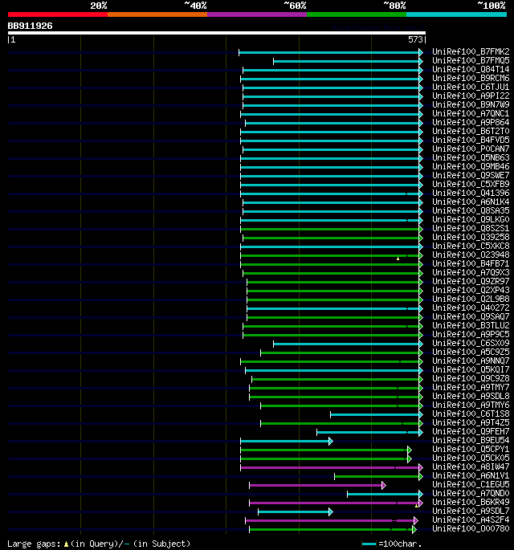Select the UniRef100_A9P864 label
514x550 pixels.
point(471,122)
